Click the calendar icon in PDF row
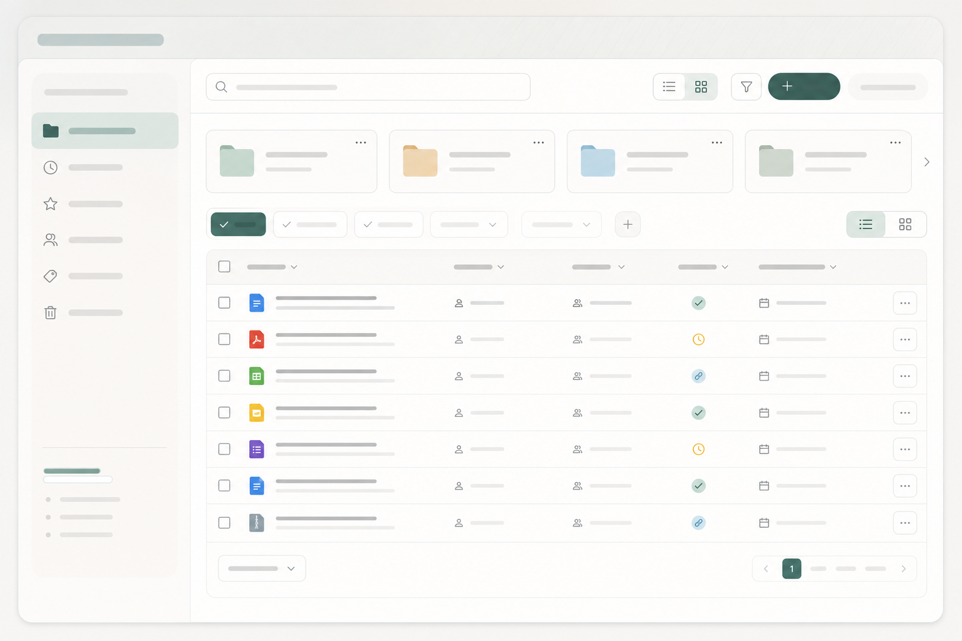Viewport: 962px width, 641px height. (x=764, y=339)
